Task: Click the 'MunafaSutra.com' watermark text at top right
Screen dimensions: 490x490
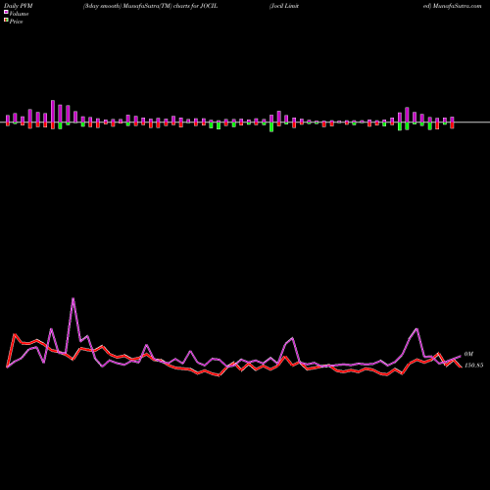Action: (457, 6)
